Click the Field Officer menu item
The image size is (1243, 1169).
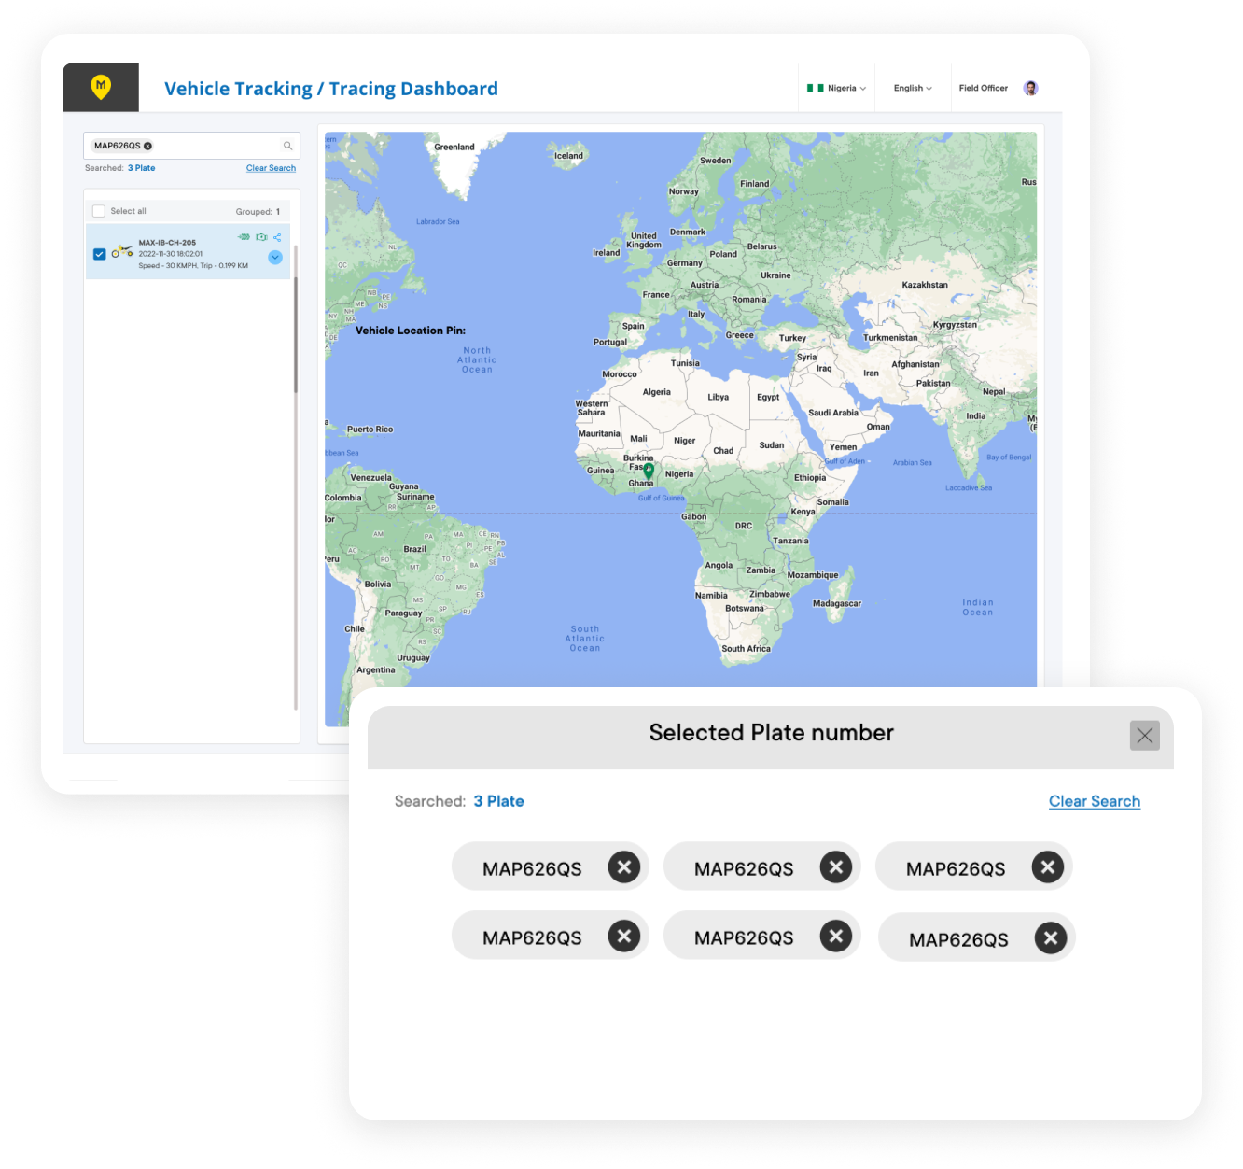tap(984, 88)
